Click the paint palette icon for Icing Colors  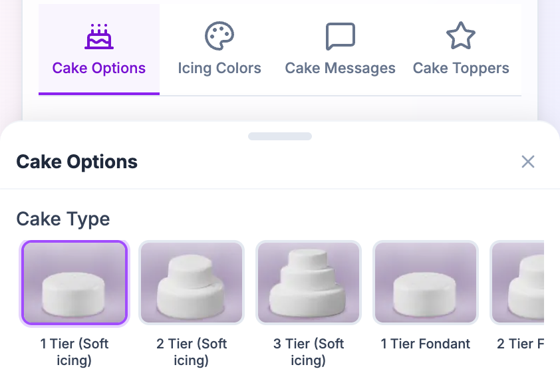pyautogui.click(x=219, y=35)
